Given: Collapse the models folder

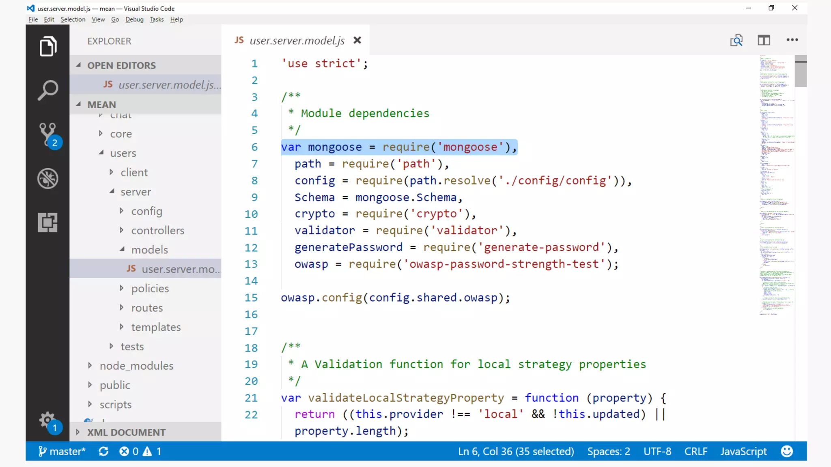Looking at the screenshot, I should click(x=149, y=250).
